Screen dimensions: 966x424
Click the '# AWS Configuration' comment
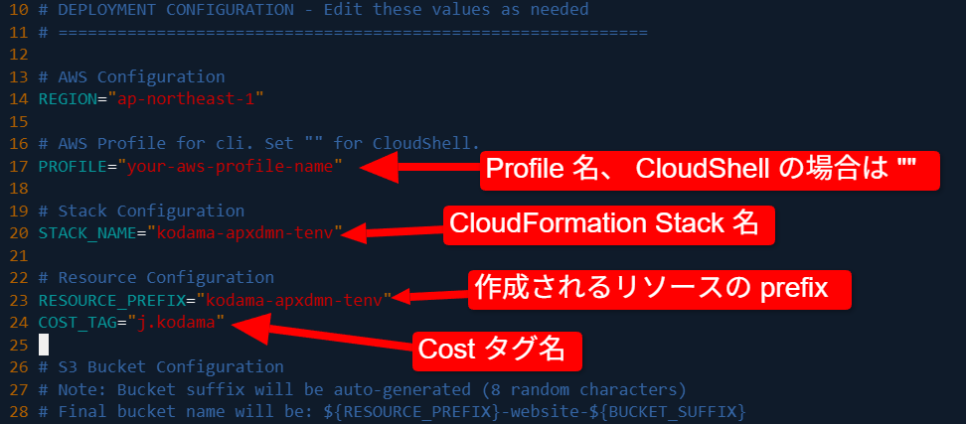[131, 76]
